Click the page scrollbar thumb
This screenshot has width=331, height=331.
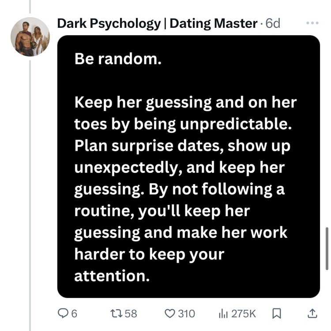point(327,248)
